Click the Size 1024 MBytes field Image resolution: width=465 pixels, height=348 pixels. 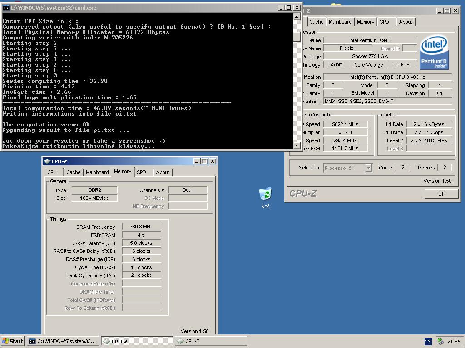[x=94, y=198]
